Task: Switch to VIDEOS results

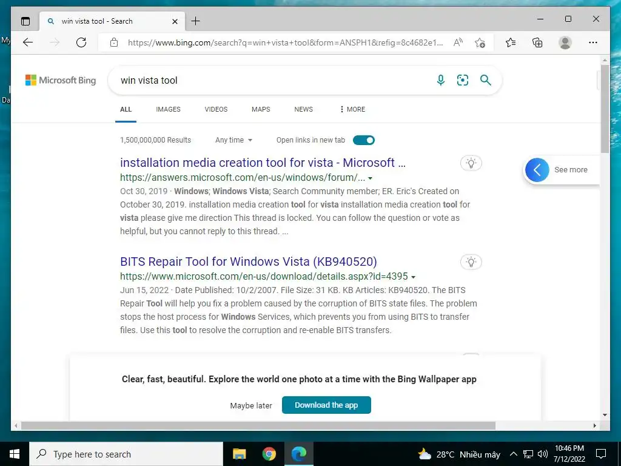Action: coord(216,109)
